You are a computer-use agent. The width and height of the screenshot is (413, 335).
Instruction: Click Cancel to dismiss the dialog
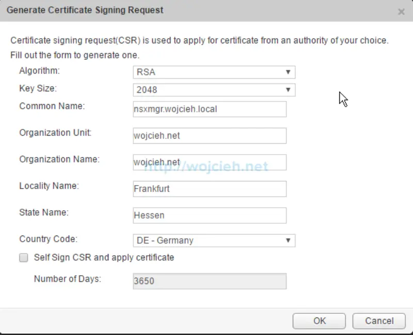click(x=379, y=320)
